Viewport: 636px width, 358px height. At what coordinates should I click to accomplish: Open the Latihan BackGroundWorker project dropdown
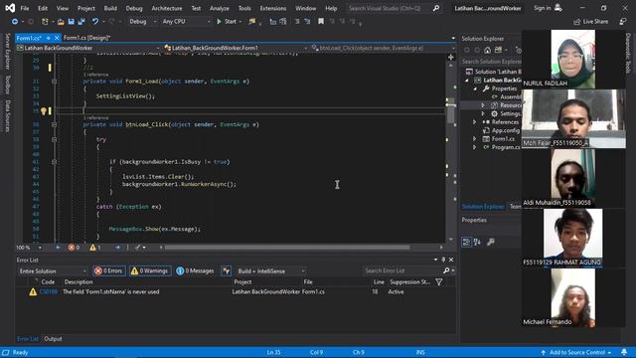click(88, 48)
